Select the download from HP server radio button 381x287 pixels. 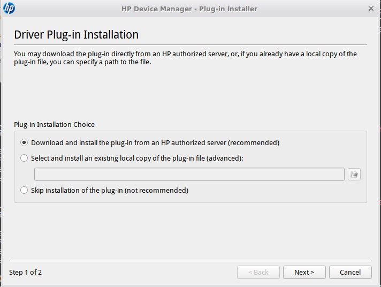pyautogui.click(x=24, y=143)
